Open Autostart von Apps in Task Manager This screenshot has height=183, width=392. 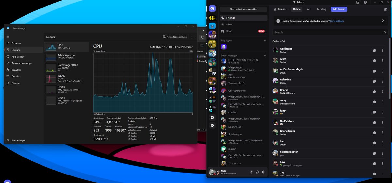click(x=24, y=63)
